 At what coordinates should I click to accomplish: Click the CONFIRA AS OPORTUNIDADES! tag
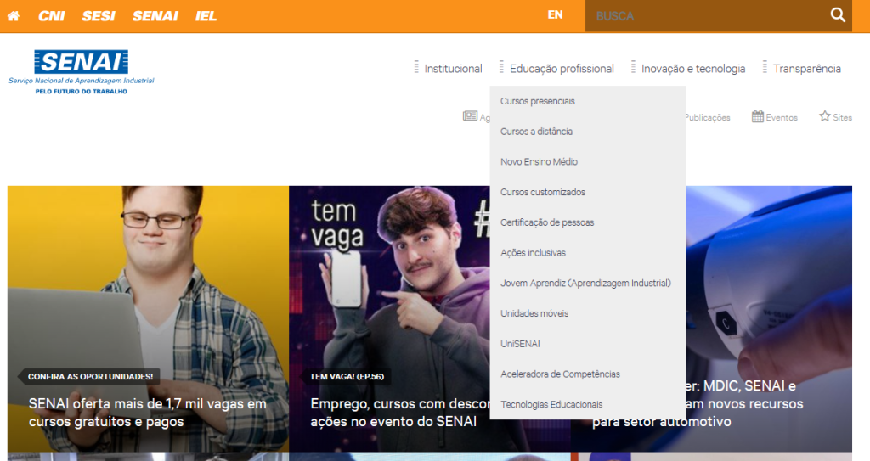click(90, 377)
